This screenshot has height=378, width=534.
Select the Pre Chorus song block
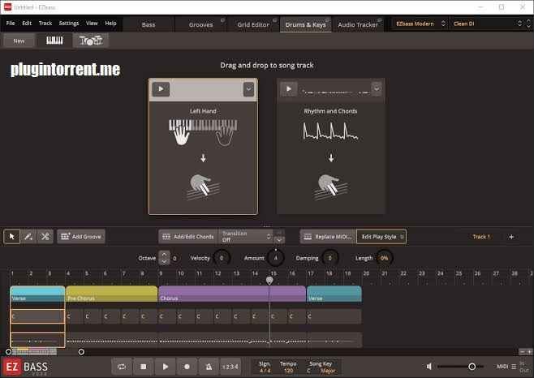pyautogui.click(x=112, y=294)
